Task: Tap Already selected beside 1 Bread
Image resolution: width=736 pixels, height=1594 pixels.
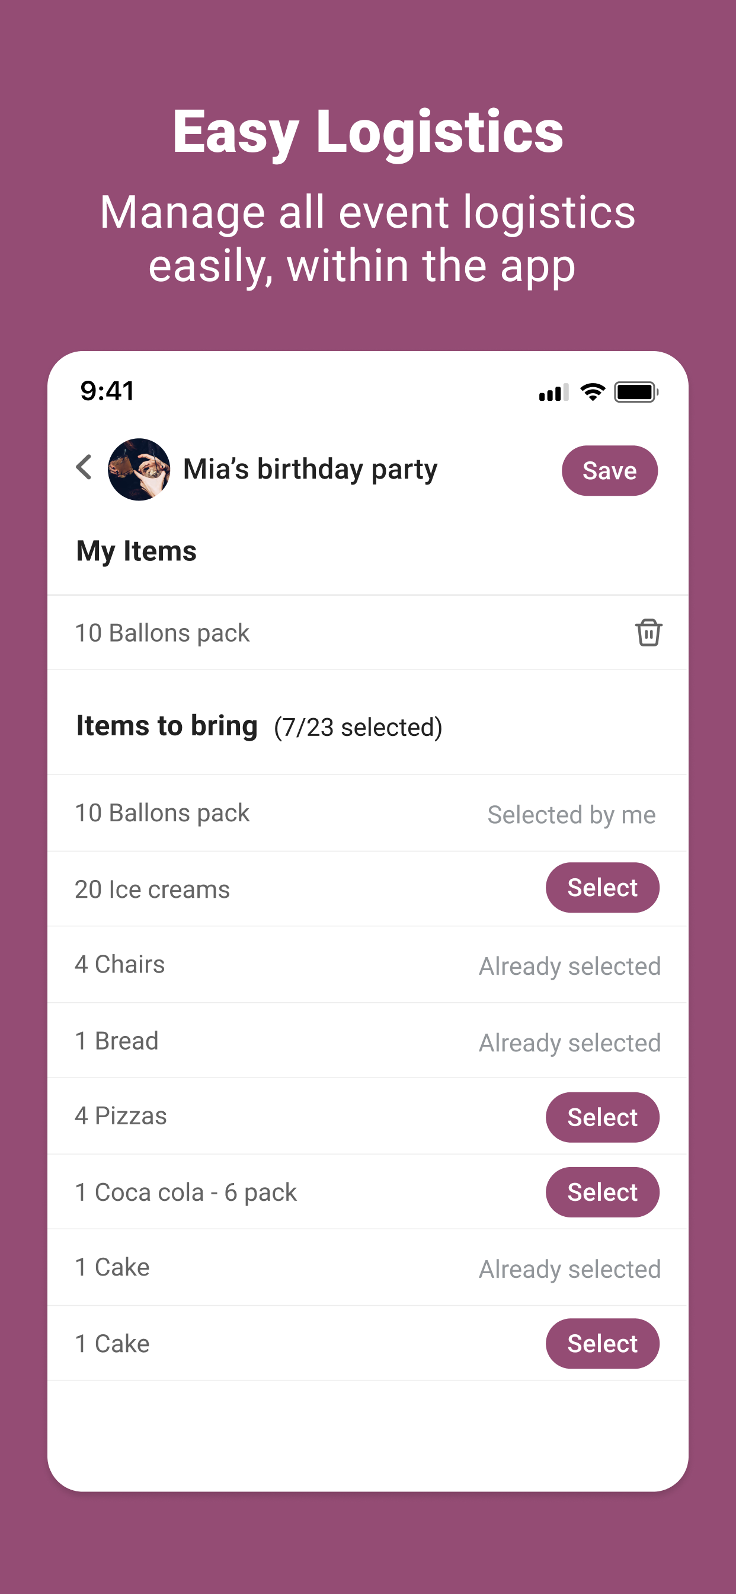Action: 569,1043
